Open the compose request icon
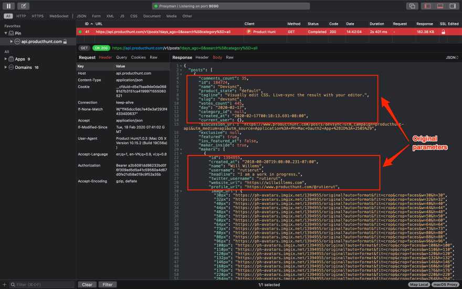 coord(23,6)
